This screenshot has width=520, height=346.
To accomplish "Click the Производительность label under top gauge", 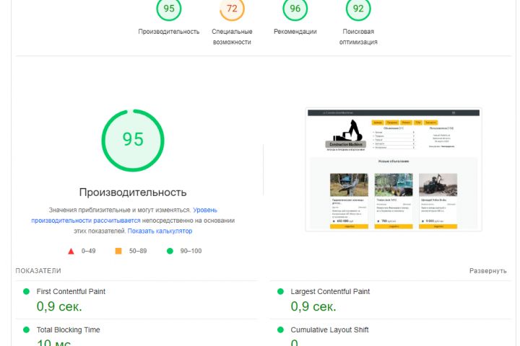I will pyautogui.click(x=169, y=32).
